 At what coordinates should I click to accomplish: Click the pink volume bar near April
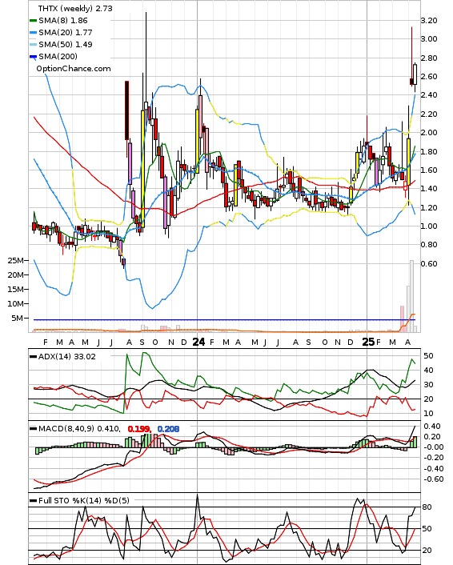(x=403, y=319)
